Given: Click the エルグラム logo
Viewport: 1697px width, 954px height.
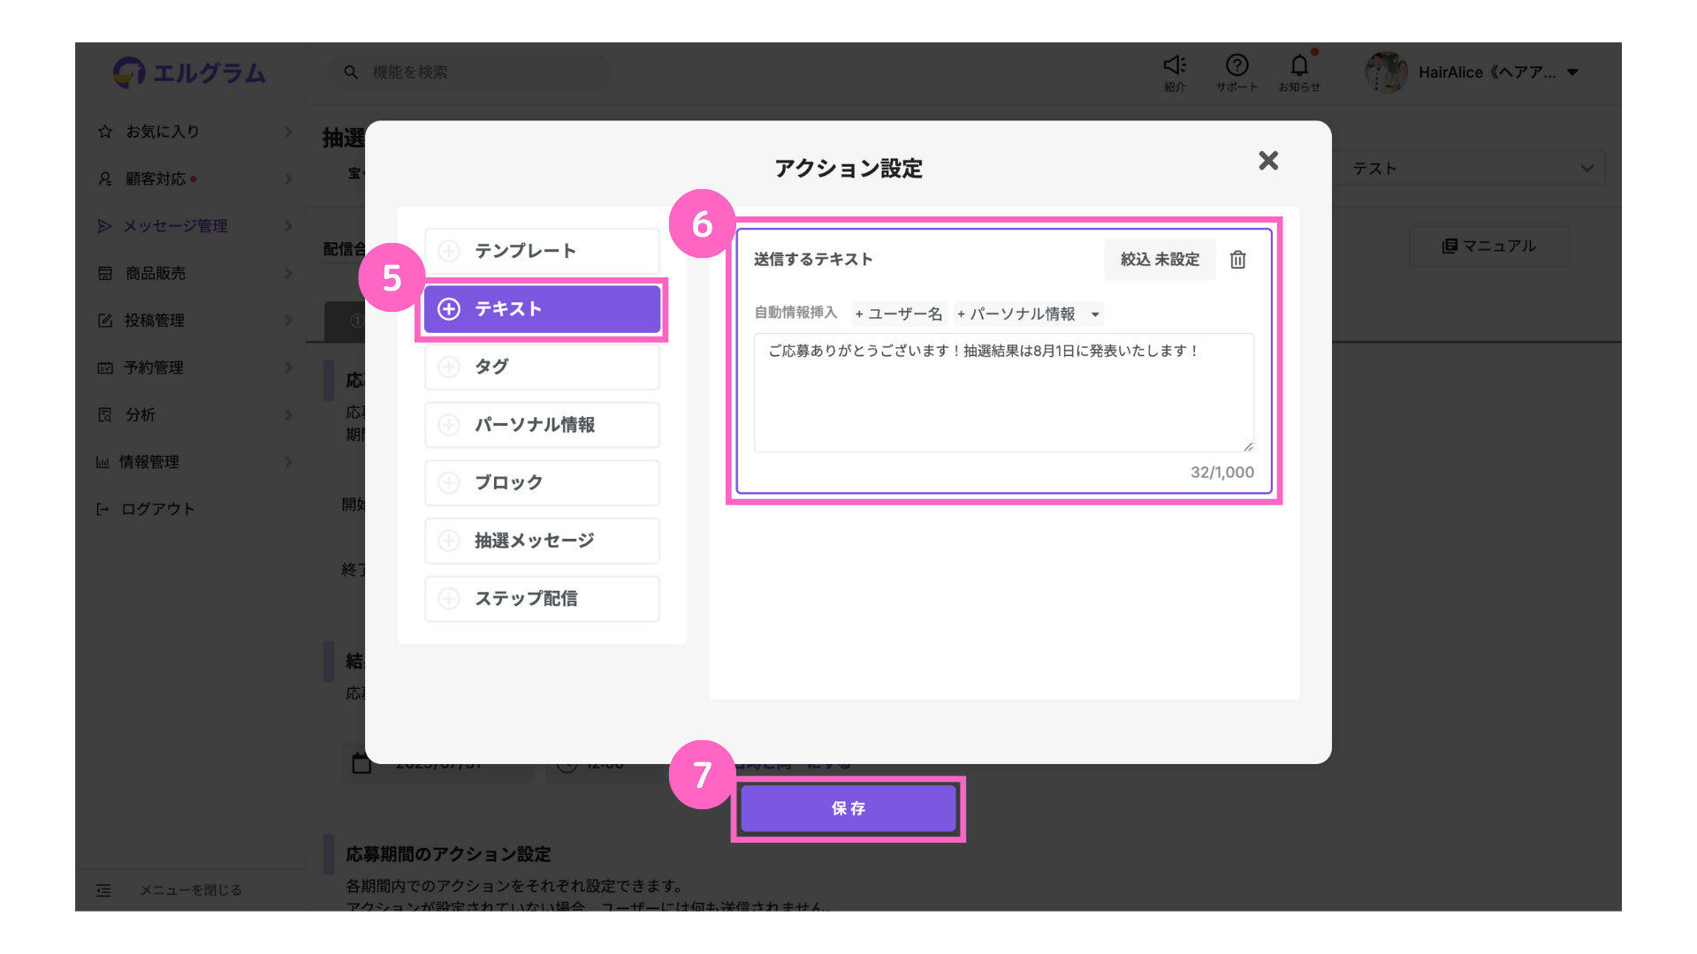Looking at the screenshot, I should pyautogui.click(x=190, y=72).
